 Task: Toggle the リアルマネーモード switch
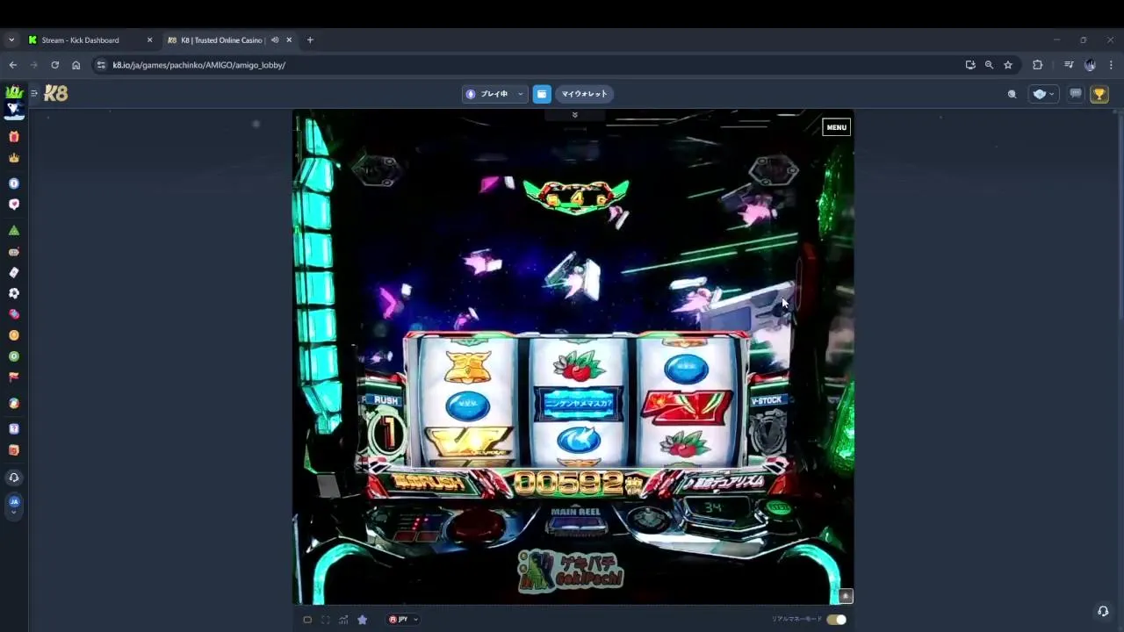pos(836,620)
